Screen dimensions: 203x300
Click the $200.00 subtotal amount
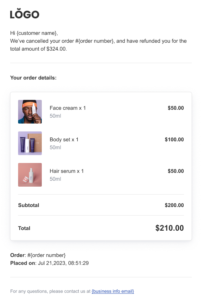click(x=174, y=205)
